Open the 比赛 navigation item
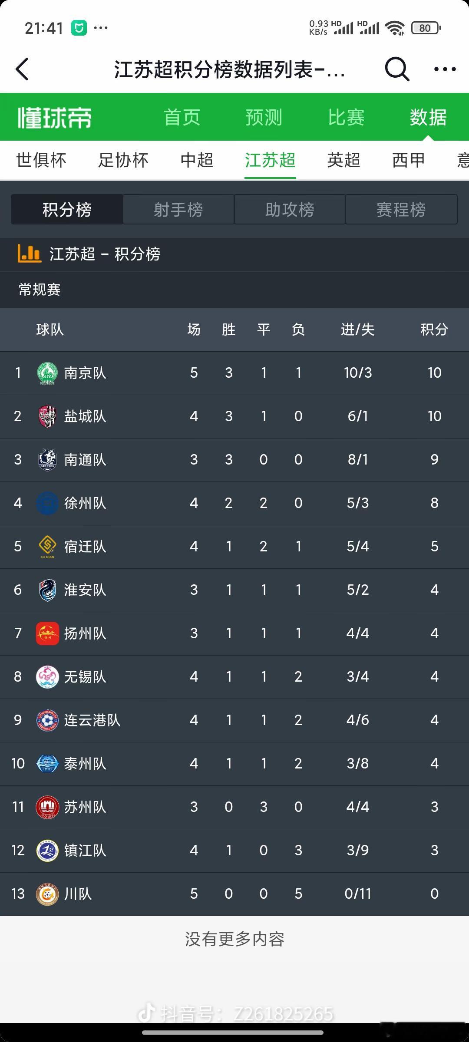The height and width of the screenshot is (1042, 469). coord(346,117)
